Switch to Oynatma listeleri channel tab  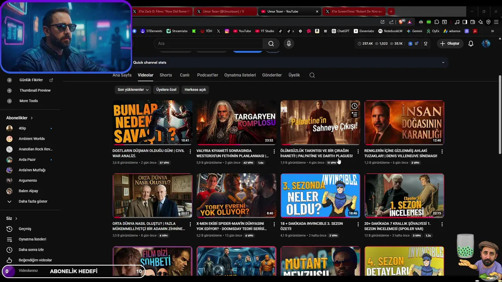point(240,75)
